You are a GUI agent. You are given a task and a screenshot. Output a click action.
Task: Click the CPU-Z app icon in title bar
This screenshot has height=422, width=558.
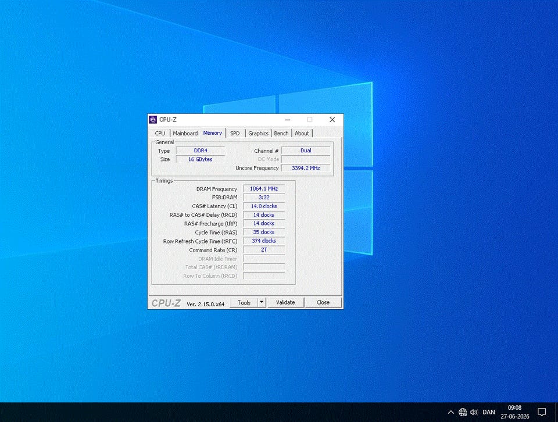tap(153, 120)
